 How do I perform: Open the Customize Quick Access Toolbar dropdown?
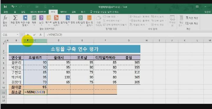pyautogui.click(x=53, y=6)
